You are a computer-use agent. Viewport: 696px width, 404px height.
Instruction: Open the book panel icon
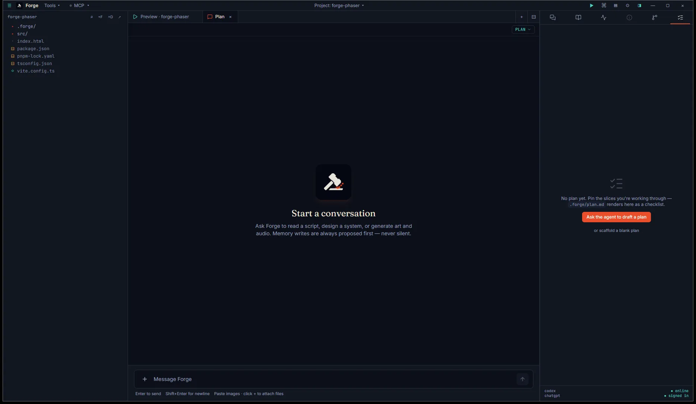click(x=578, y=17)
